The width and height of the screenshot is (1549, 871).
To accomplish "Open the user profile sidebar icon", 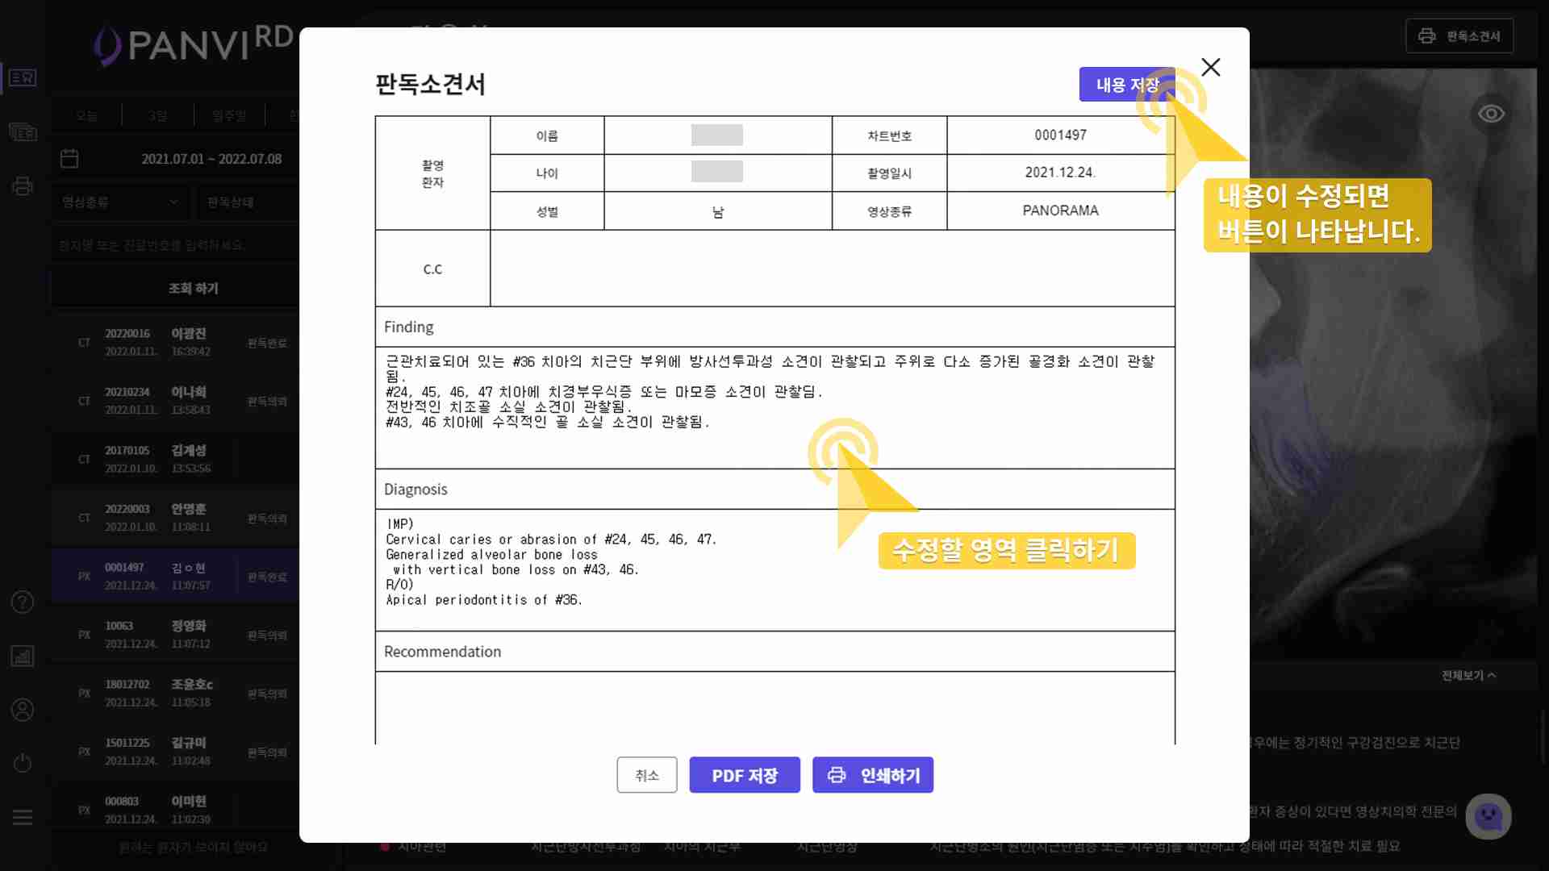I will (23, 710).
